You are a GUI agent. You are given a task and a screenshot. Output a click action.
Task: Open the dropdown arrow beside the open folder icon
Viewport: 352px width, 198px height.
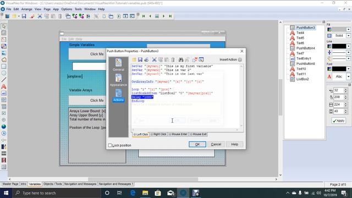[x=19, y=16]
